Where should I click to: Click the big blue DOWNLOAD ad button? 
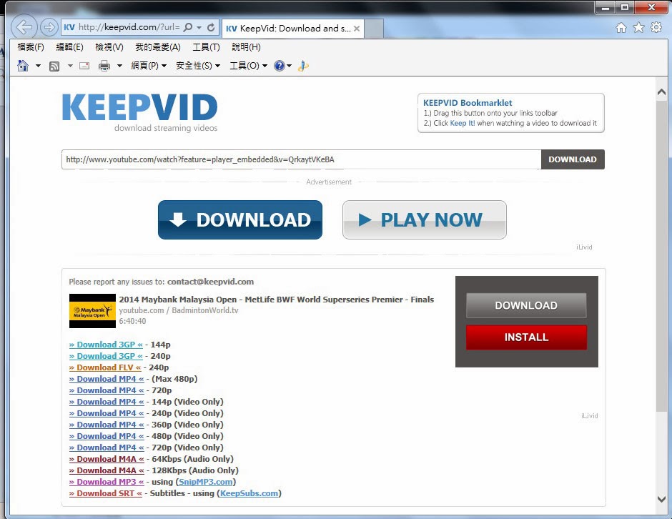240,220
